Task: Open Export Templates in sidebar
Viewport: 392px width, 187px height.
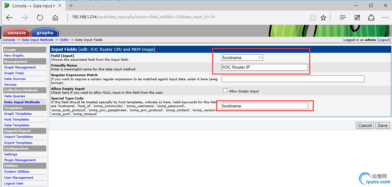Action: pyautogui.click(x=18, y=143)
